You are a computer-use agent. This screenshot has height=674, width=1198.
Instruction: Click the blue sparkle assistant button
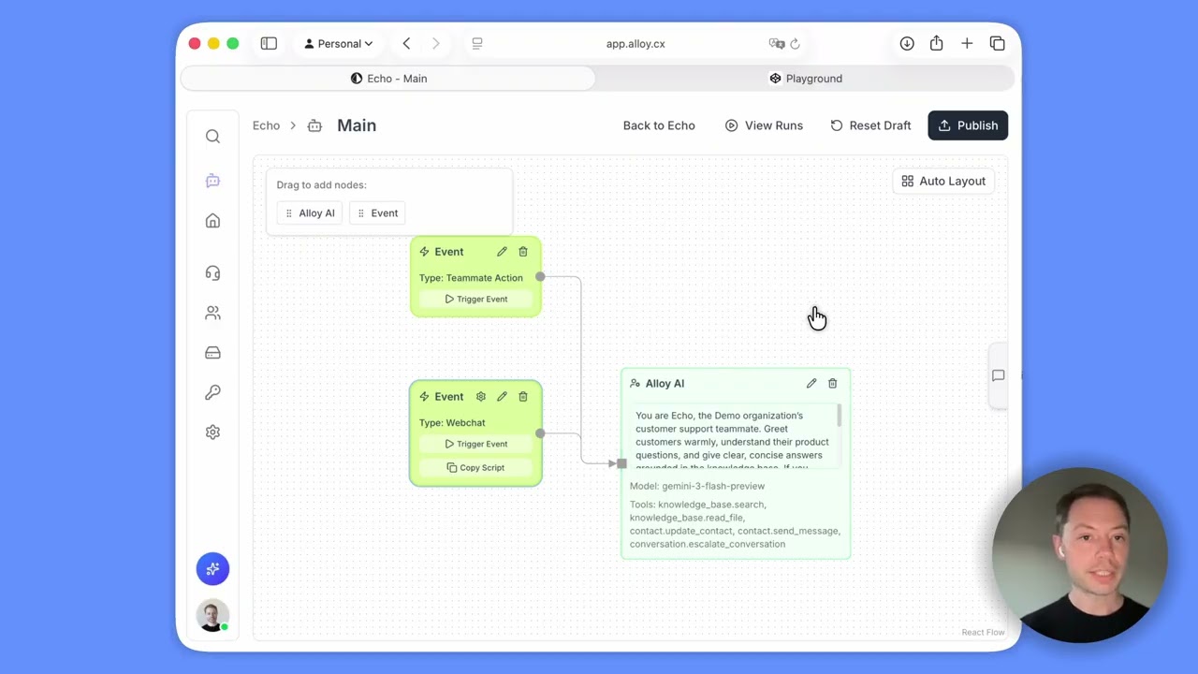click(x=212, y=568)
